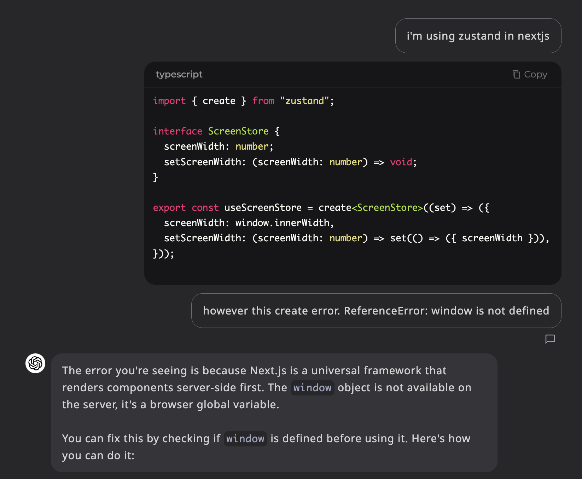Click the copy icon in code header
The height and width of the screenshot is (479, 582).
tap(516, 74)
